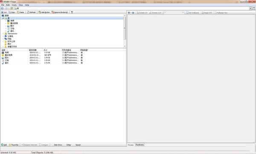Collapse the highlighted 库 tree node

click(3, 18)
